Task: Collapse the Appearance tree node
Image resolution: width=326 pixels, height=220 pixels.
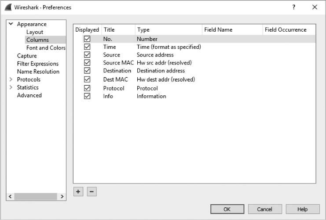Action: point(11,24)
